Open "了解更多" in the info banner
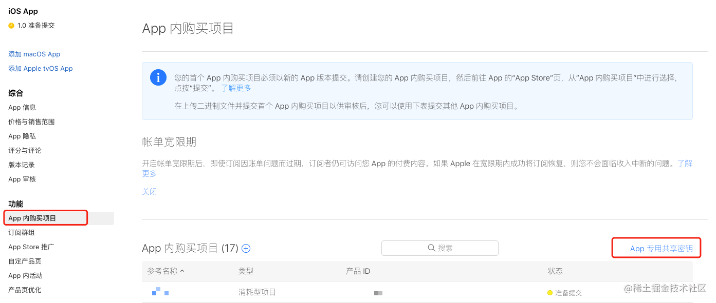The width and height of the screenshot is (716, 303). coord(236,88)
